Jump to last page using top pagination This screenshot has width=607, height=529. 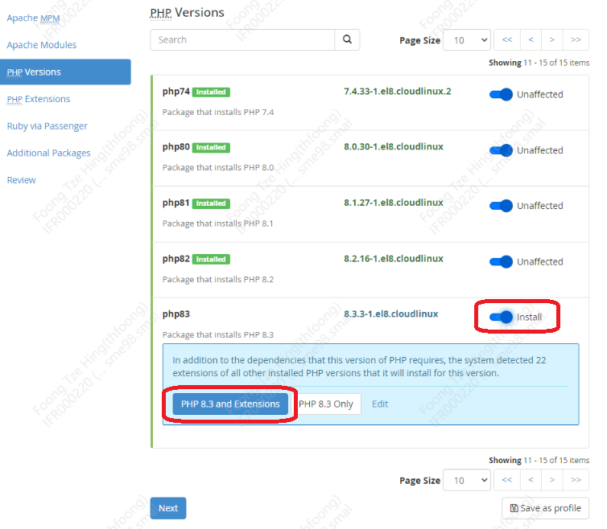click(576, 39)
